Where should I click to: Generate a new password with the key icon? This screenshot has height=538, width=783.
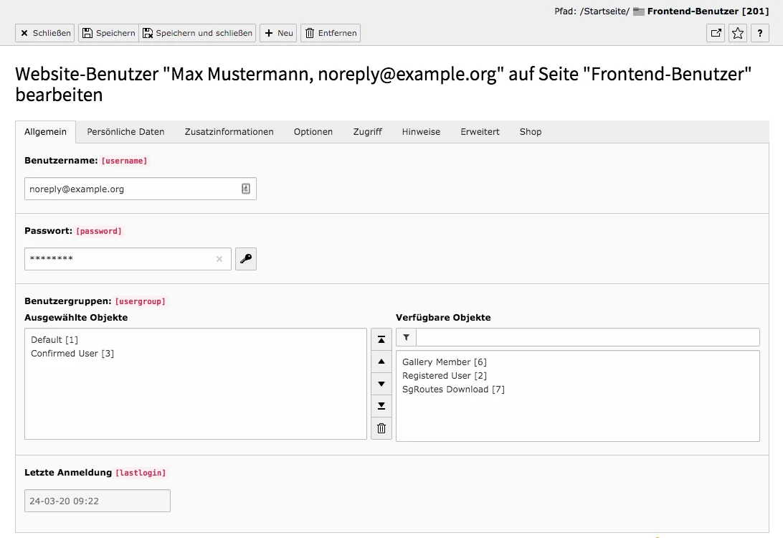[x=245, y=259]
